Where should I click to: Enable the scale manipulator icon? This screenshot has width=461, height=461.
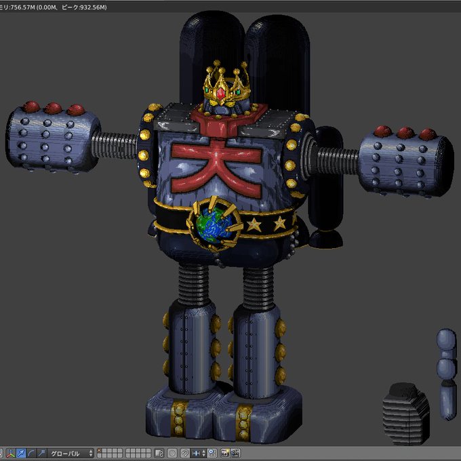point(41,453)
